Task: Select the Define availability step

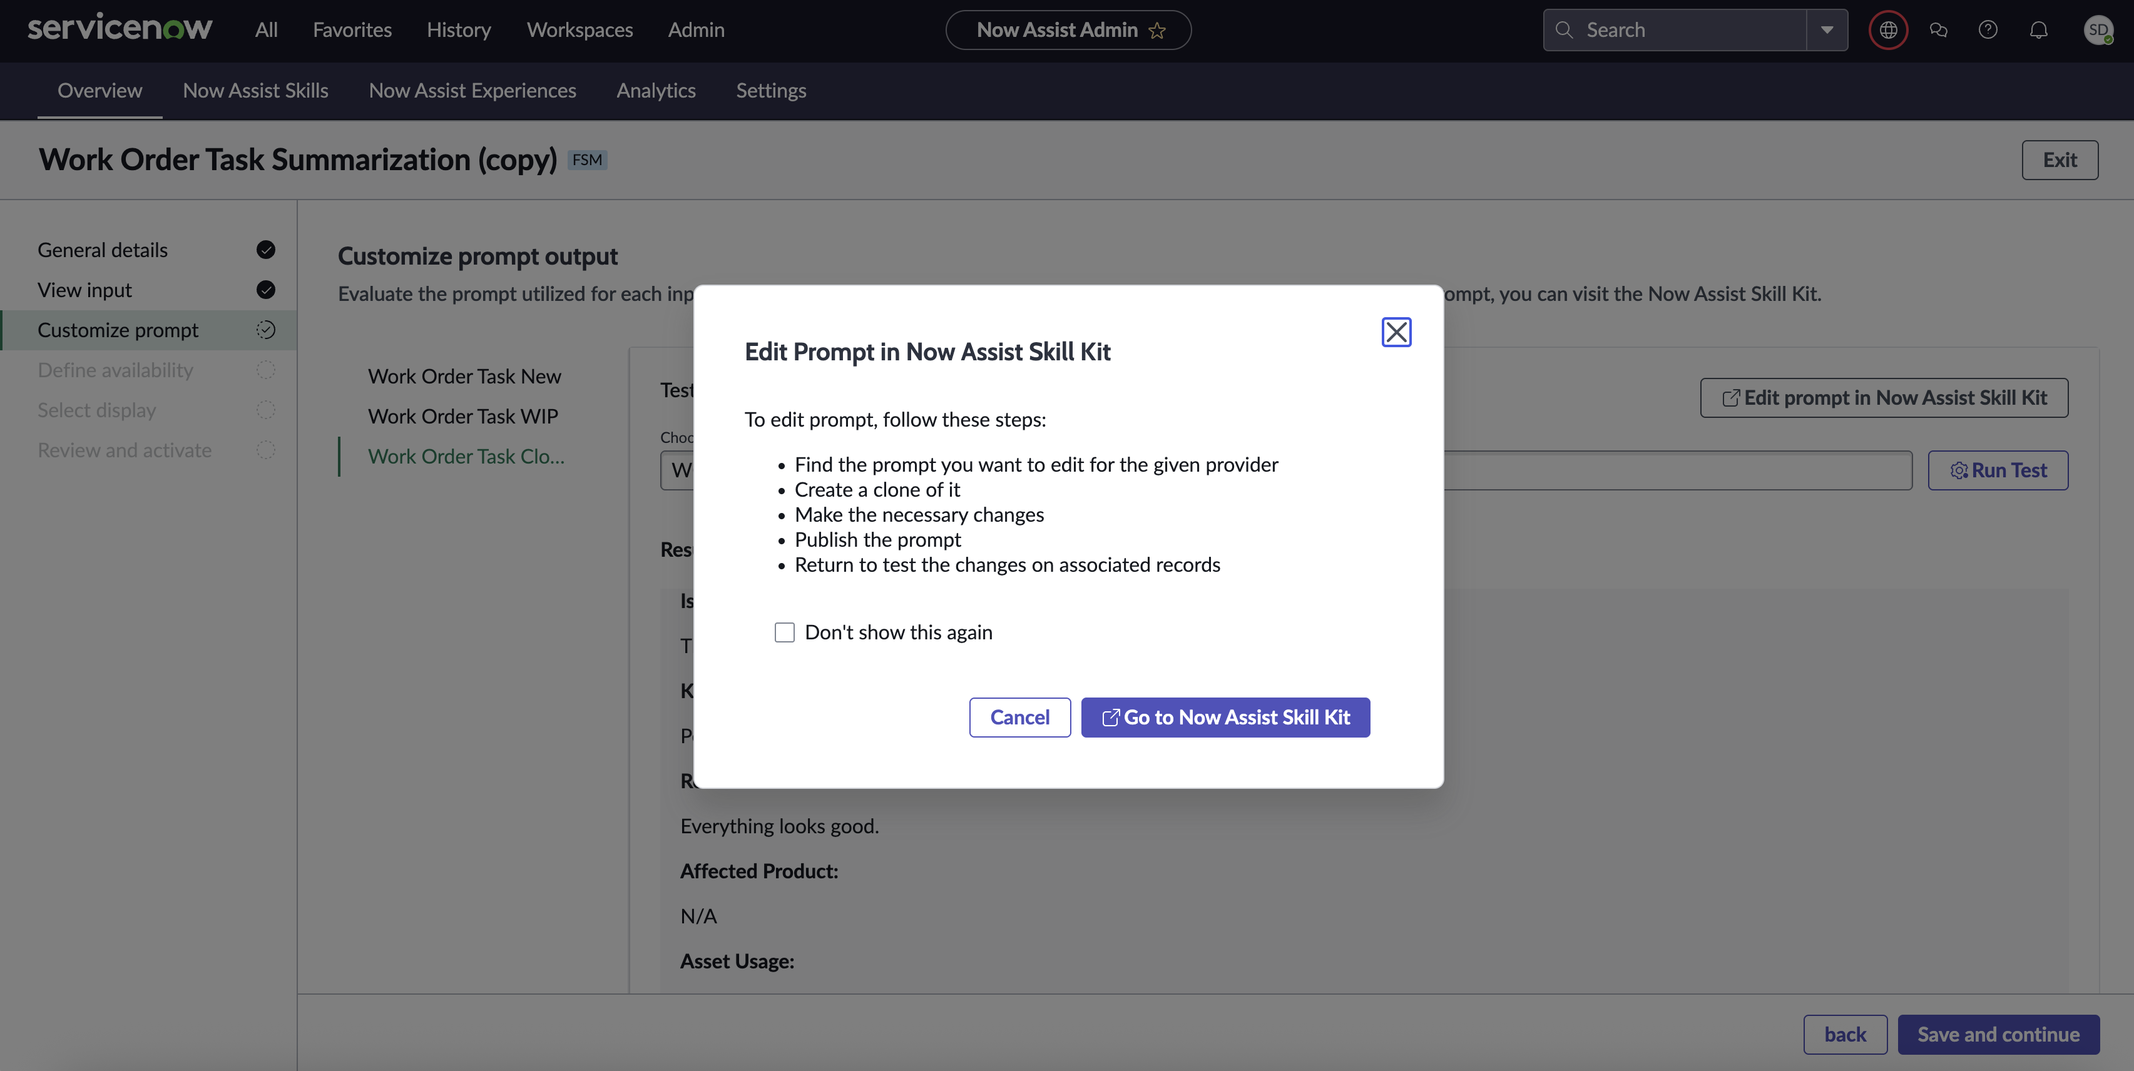Action: point(149,370)
